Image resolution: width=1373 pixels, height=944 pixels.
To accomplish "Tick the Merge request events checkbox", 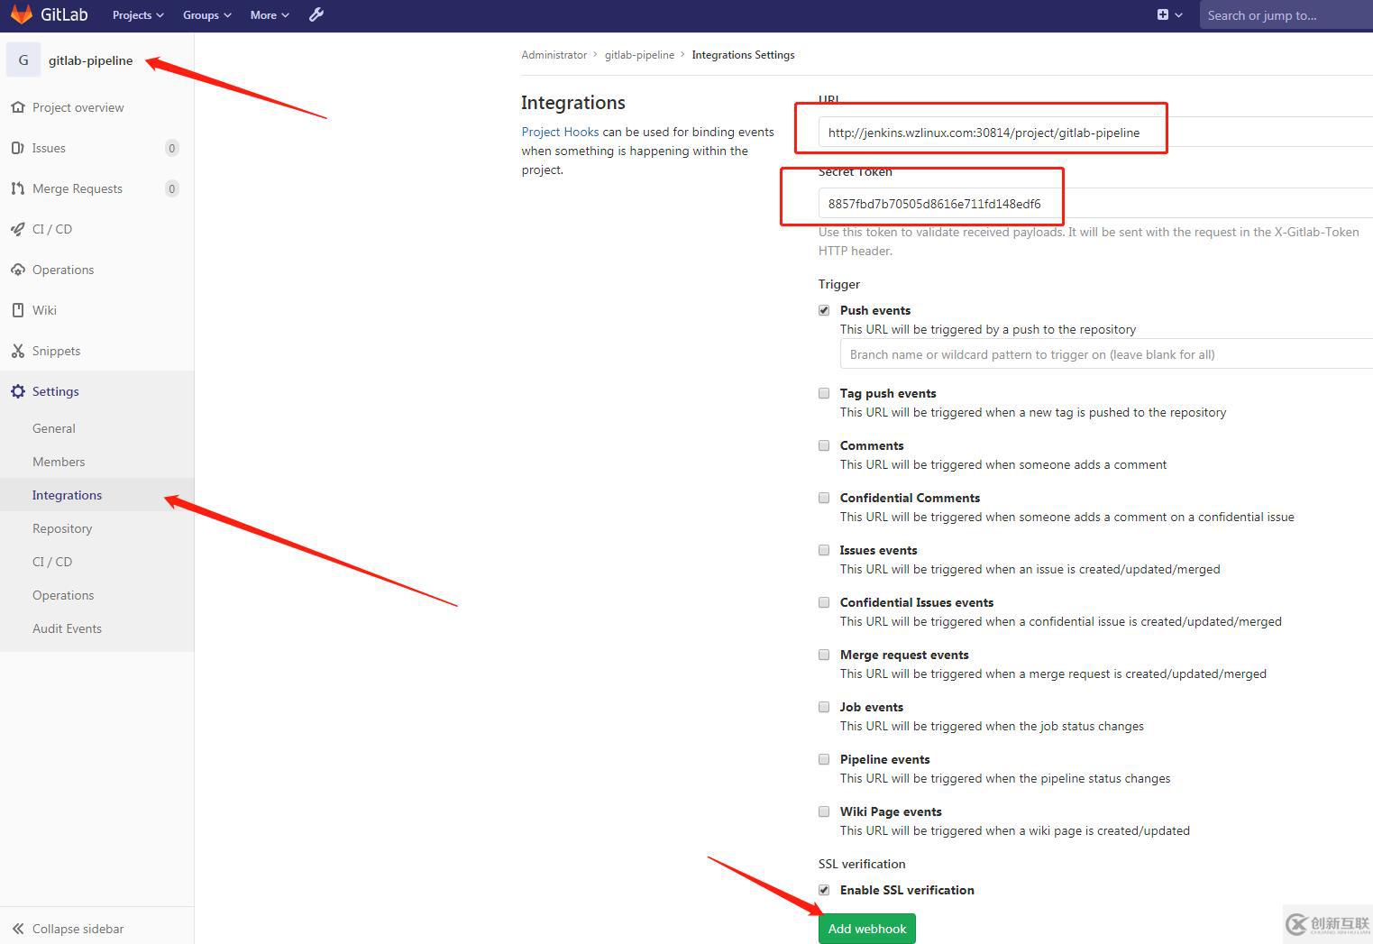I will point(824,655).
